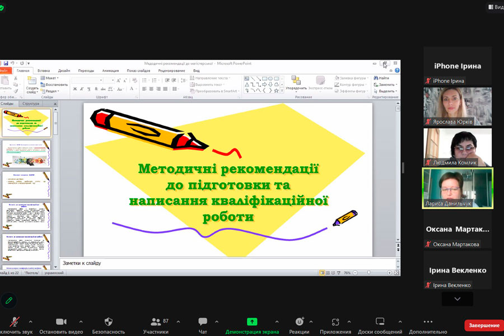Expand whiteboards options arrow
This screenshot has width=504, height=336.
(400, 321)
